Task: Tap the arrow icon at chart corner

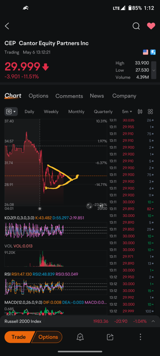Action: pyautogui.click(x=101, y=206)
